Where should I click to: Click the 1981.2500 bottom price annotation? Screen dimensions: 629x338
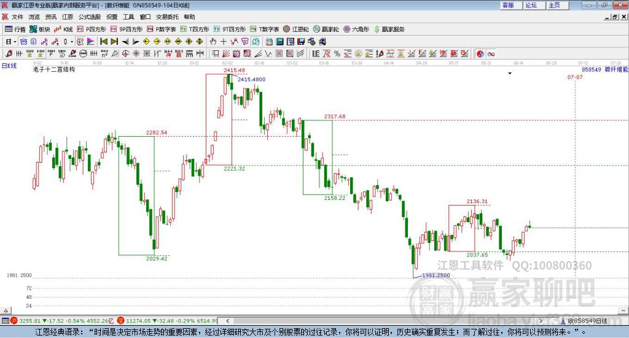436,275
